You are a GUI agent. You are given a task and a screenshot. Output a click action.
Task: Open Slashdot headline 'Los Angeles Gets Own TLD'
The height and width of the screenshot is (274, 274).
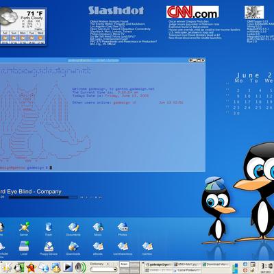point(107,27)
